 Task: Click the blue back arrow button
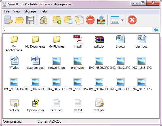156,30
